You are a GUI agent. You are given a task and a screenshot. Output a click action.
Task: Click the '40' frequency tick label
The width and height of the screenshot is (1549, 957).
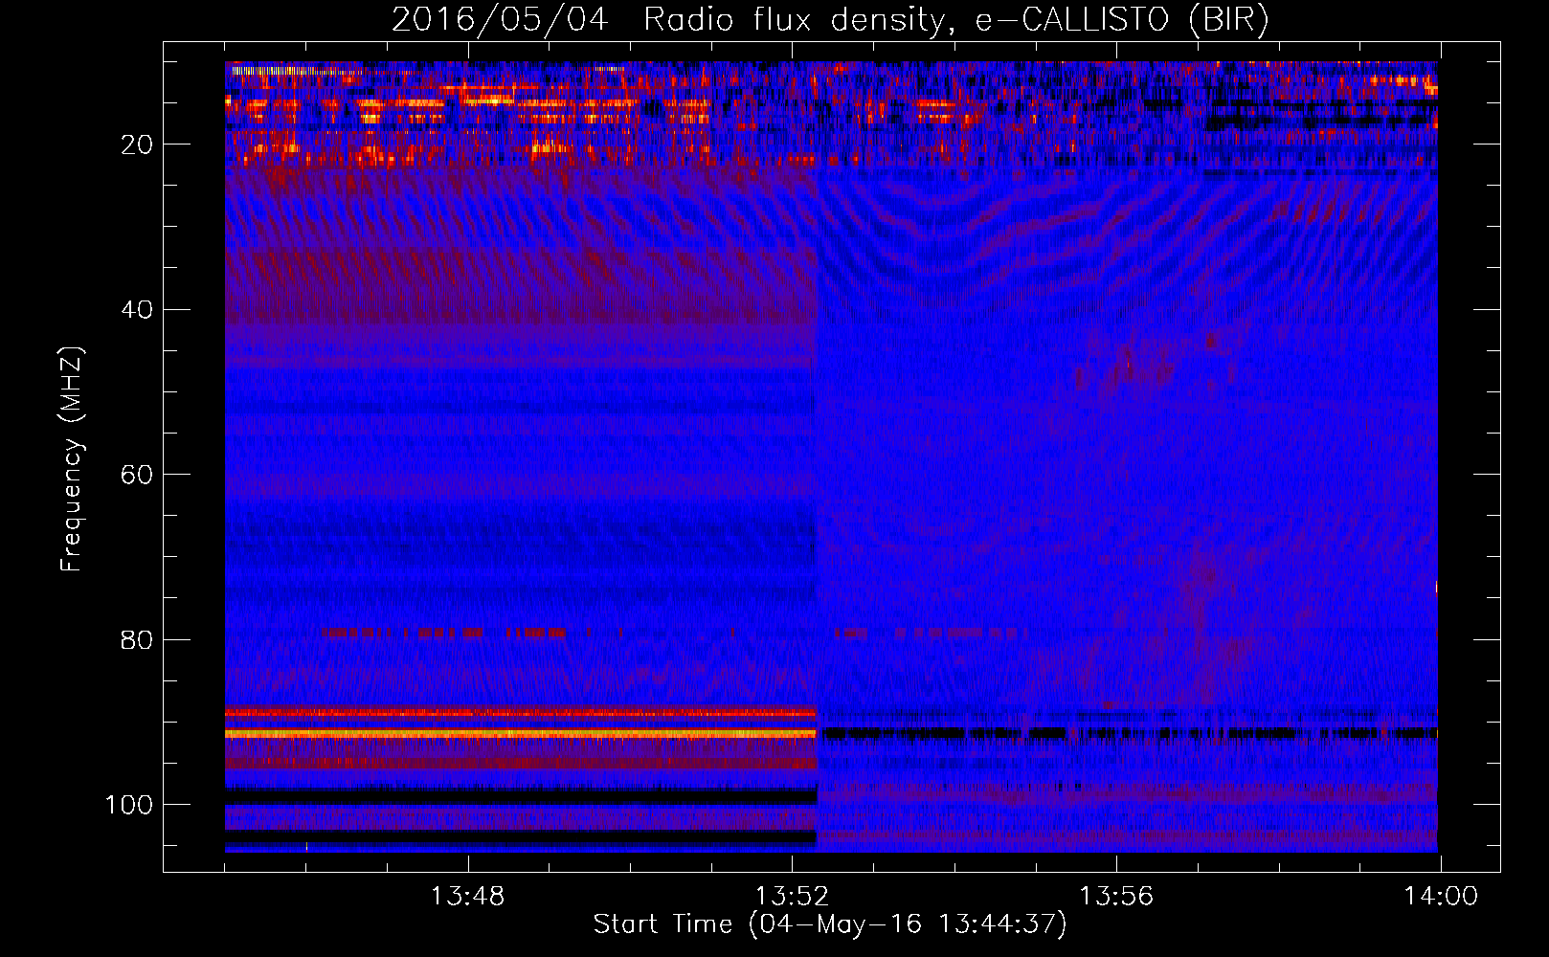[x=137, y=310]
